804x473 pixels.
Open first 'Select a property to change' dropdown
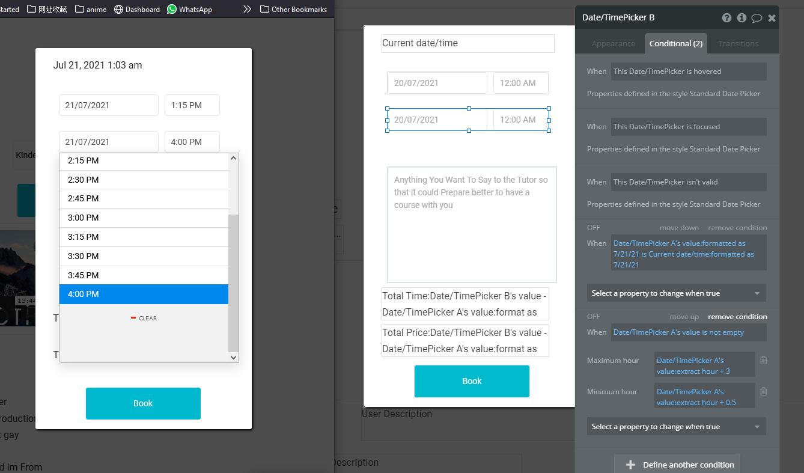click(676, 293)
